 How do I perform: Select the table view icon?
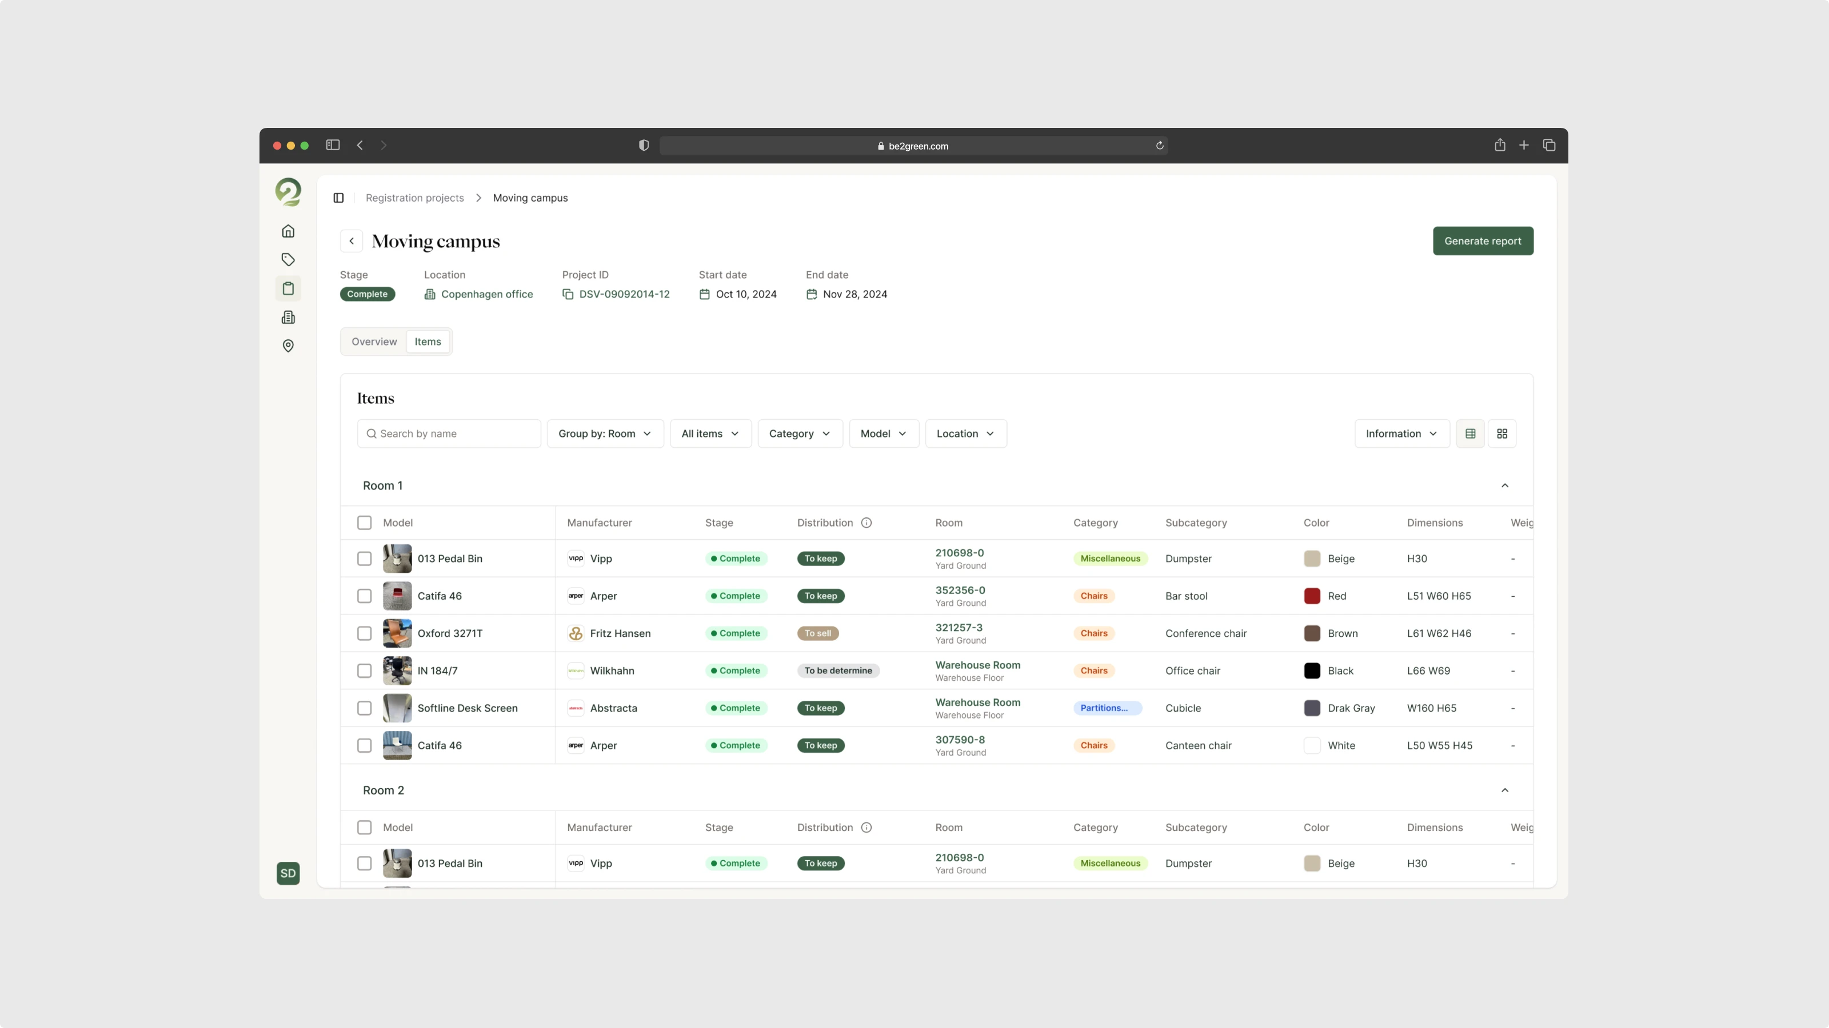point(1469,433)
